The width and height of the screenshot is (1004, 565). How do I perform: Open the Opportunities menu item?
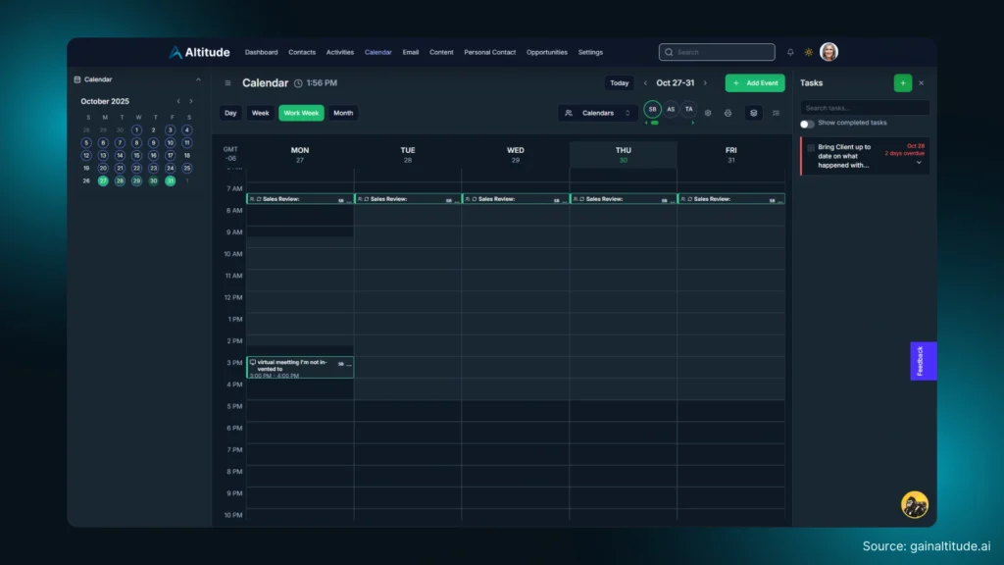pyautogui.click(x=546, y=52)
